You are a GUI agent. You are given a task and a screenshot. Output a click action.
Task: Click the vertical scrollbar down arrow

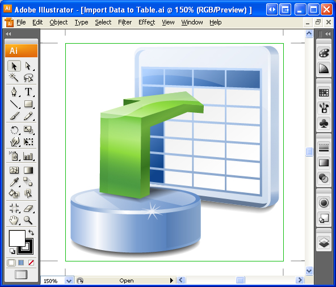click(x=309, y=271)
